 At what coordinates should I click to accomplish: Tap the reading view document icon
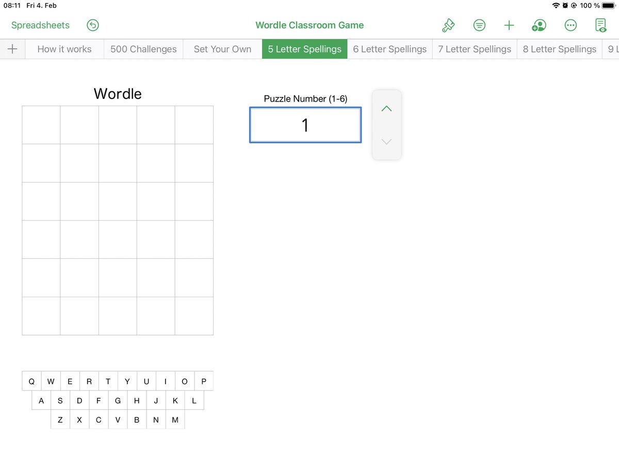click(601, 25)
